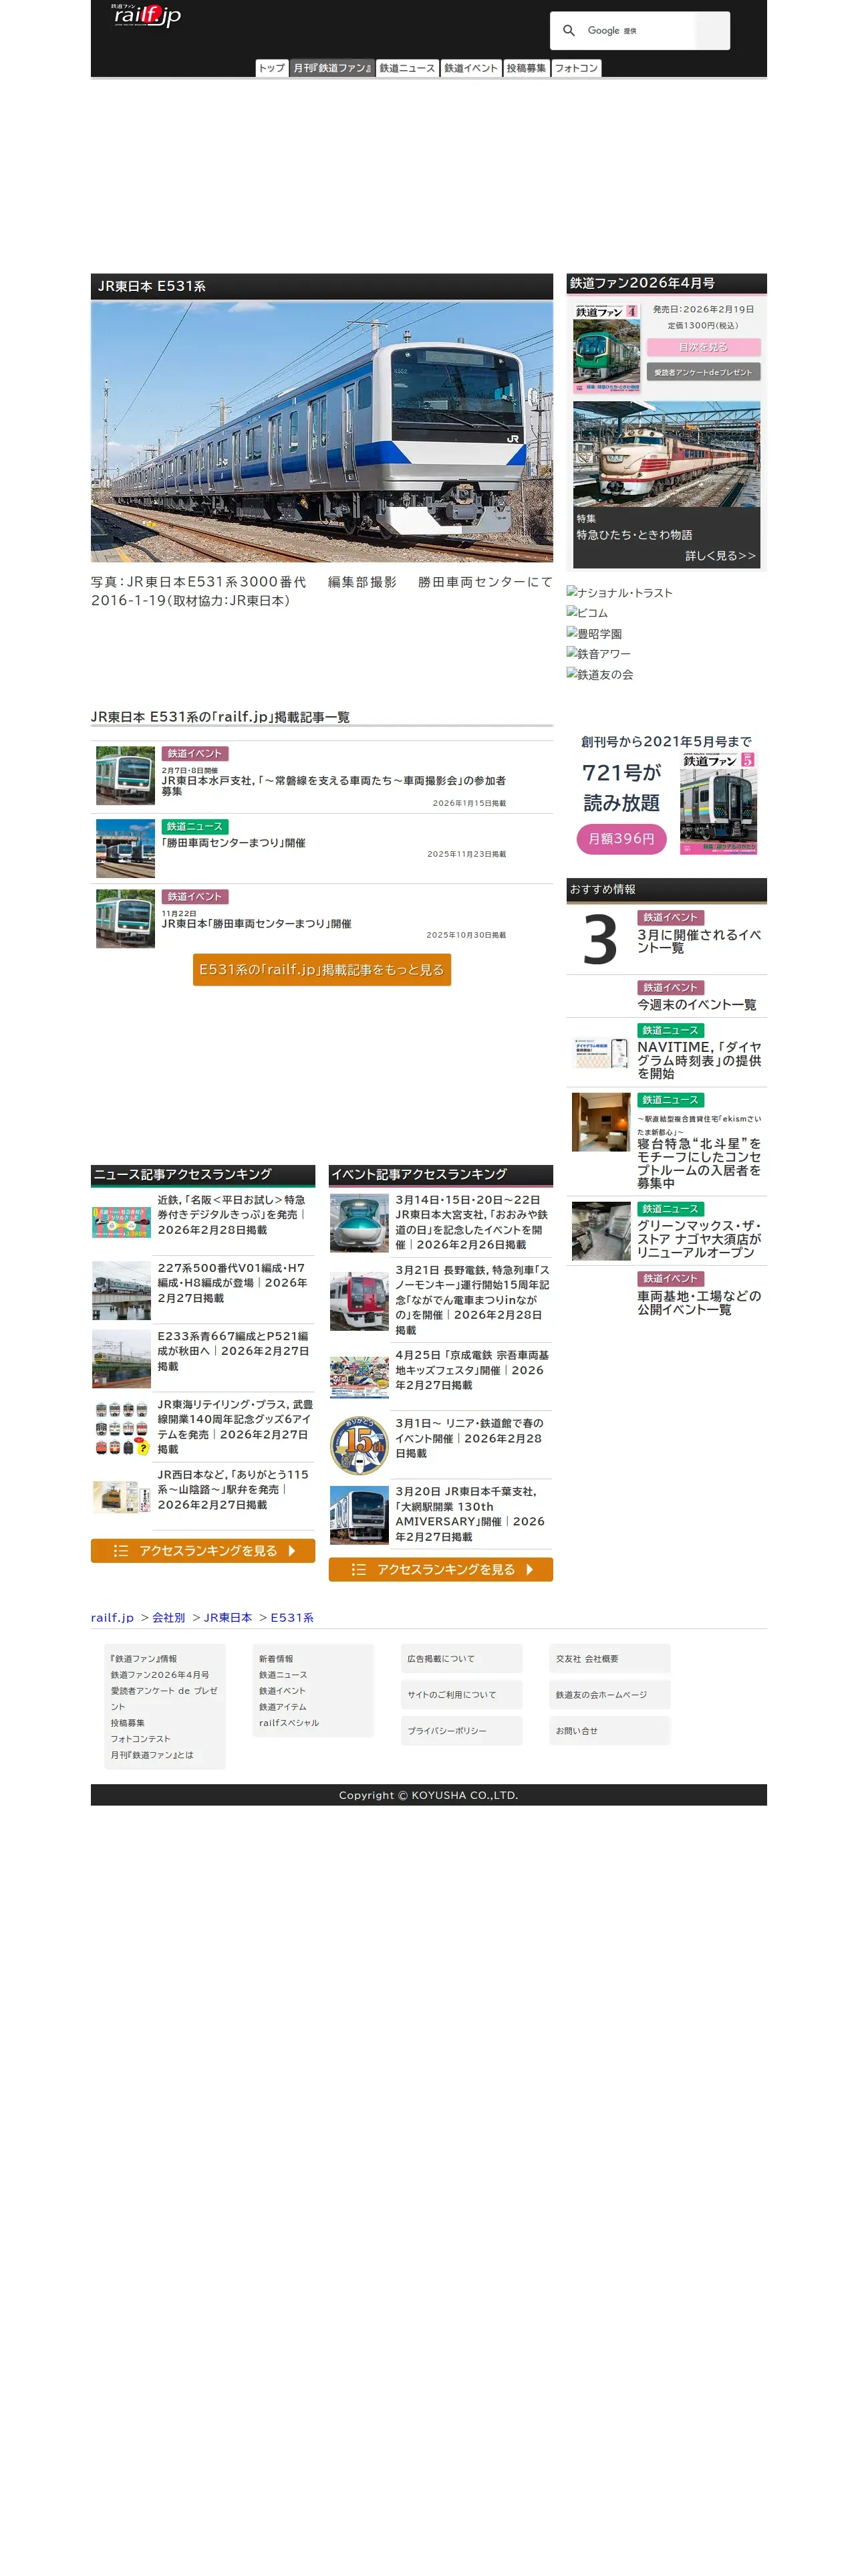The width and height of the screenshot is (858, 2576).
Task: Open railfスペシャル footer link
Action: (x=289, y=1723)
